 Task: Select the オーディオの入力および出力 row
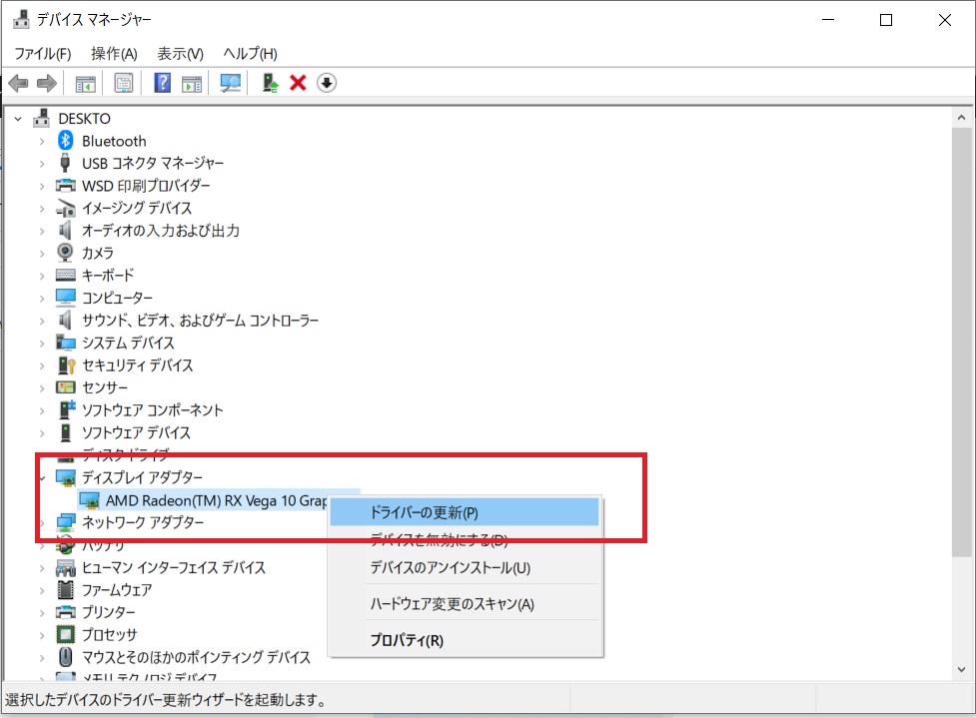point(161,231)
